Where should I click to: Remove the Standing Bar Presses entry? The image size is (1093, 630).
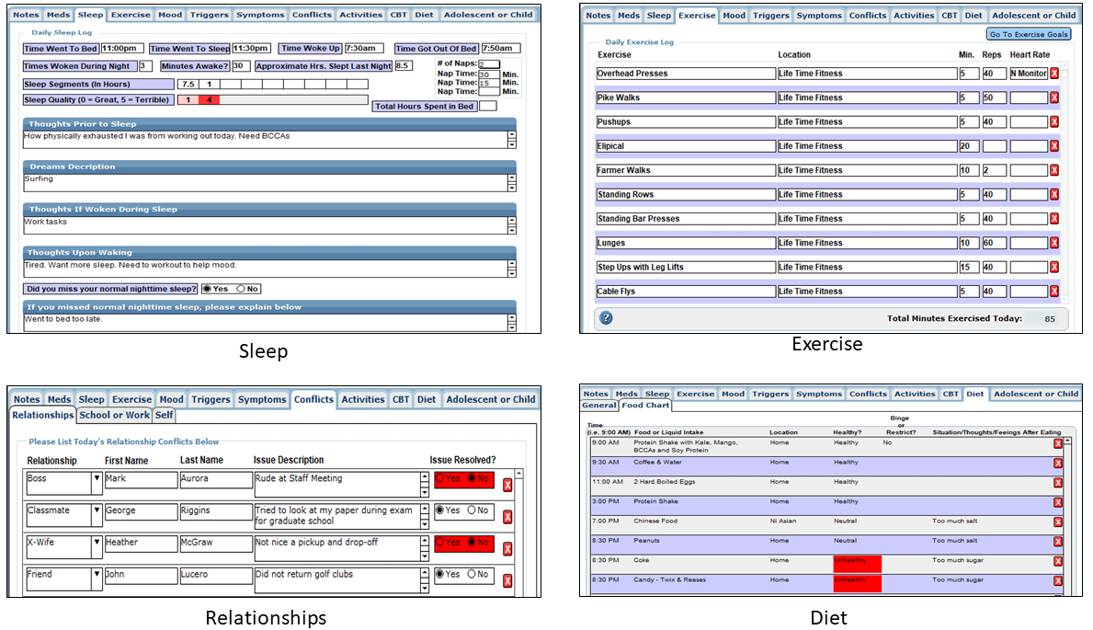(x=1054, y=218)
